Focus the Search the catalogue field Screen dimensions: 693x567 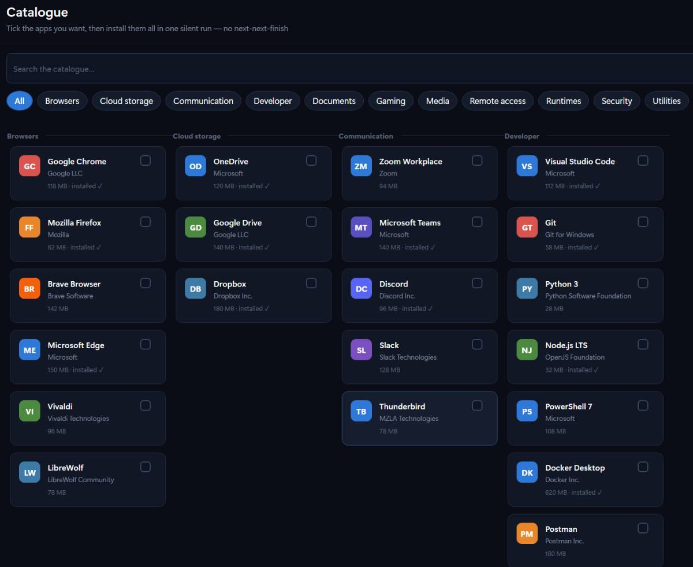pos(349,69)
